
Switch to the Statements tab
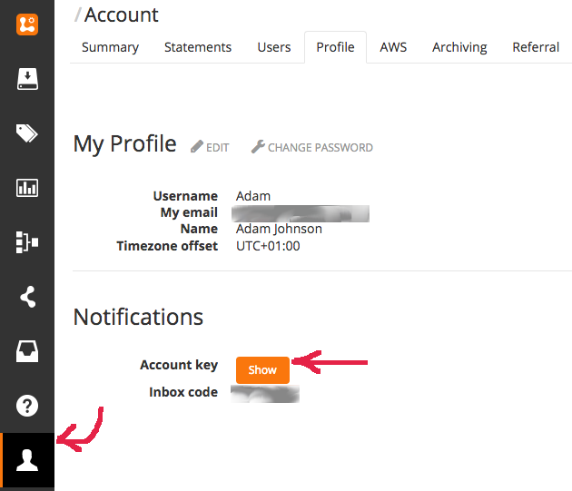[198, 47]
